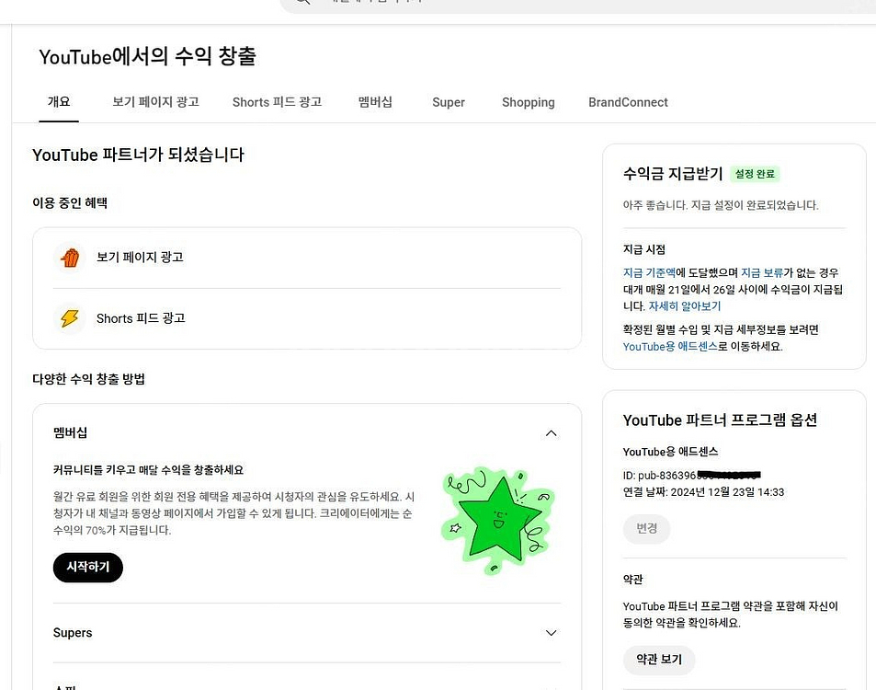The height and width of the screenshot is (690, 876).
Task: Click the 연결 날짜 2024년 12월 23일 text
Action: (x=703, y=492)
